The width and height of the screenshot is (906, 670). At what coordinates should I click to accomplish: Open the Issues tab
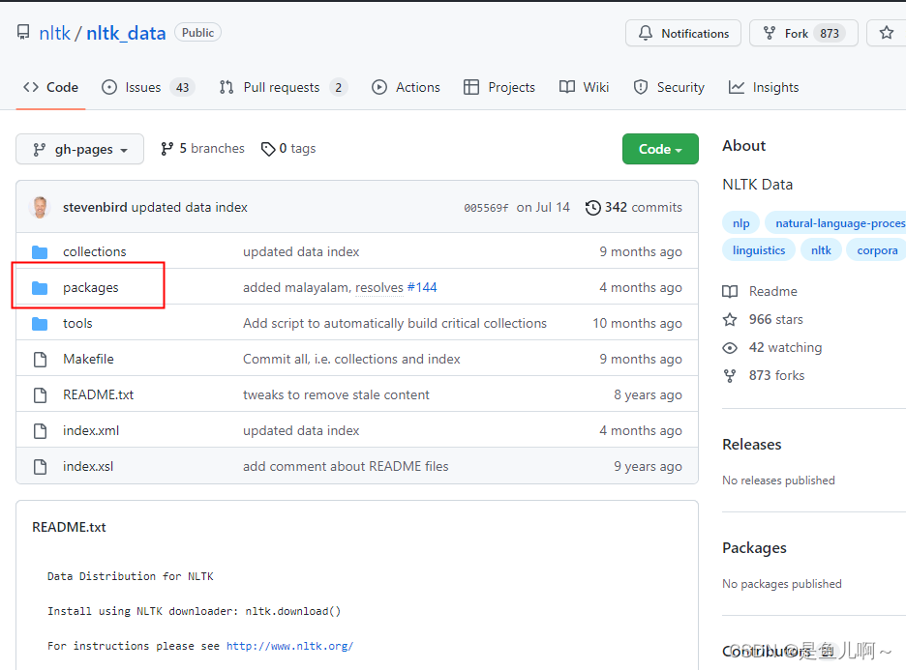click(x=148, y=87)
